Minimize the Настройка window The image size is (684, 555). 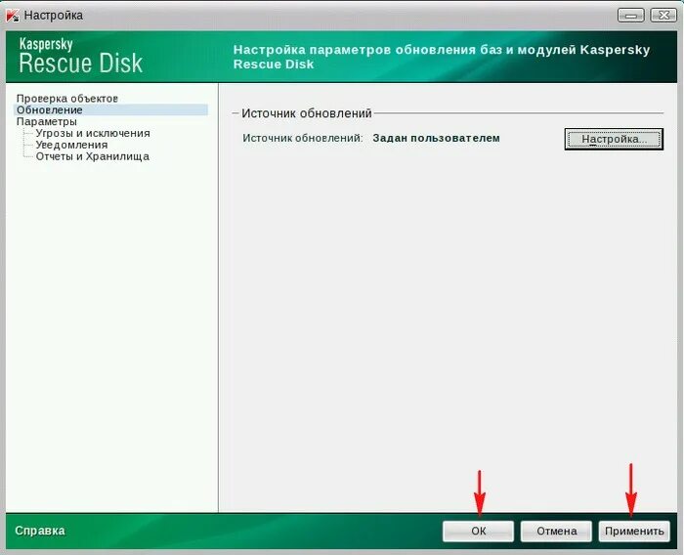(631, 16)
